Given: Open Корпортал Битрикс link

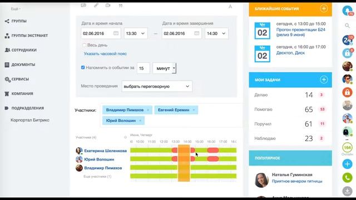Looking at the screenshot, I should click(x=30, y=120).
